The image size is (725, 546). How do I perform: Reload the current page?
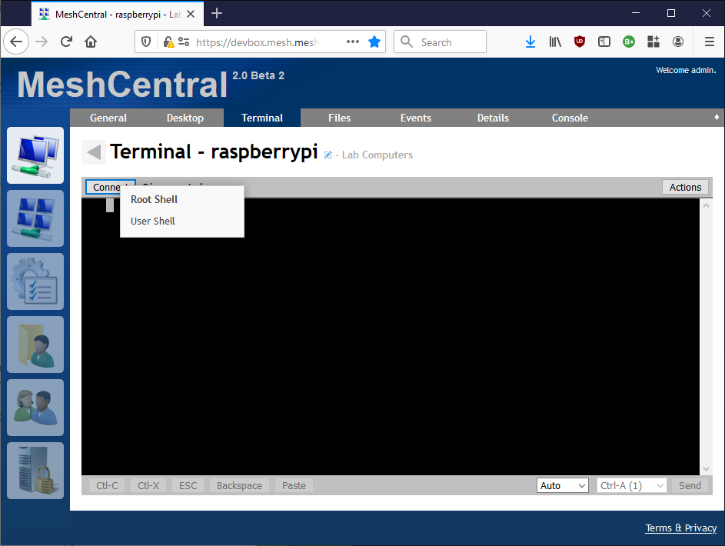pyautogui.click(x=66, y=42)
